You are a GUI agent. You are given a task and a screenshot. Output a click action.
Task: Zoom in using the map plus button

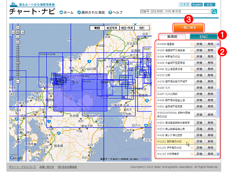coord(18,42)
